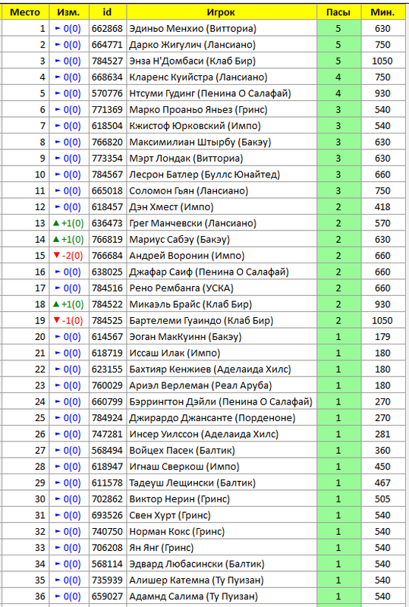Click minutes value 467
The width and height of the screenshot is (409, 607).
pos(382,483)
